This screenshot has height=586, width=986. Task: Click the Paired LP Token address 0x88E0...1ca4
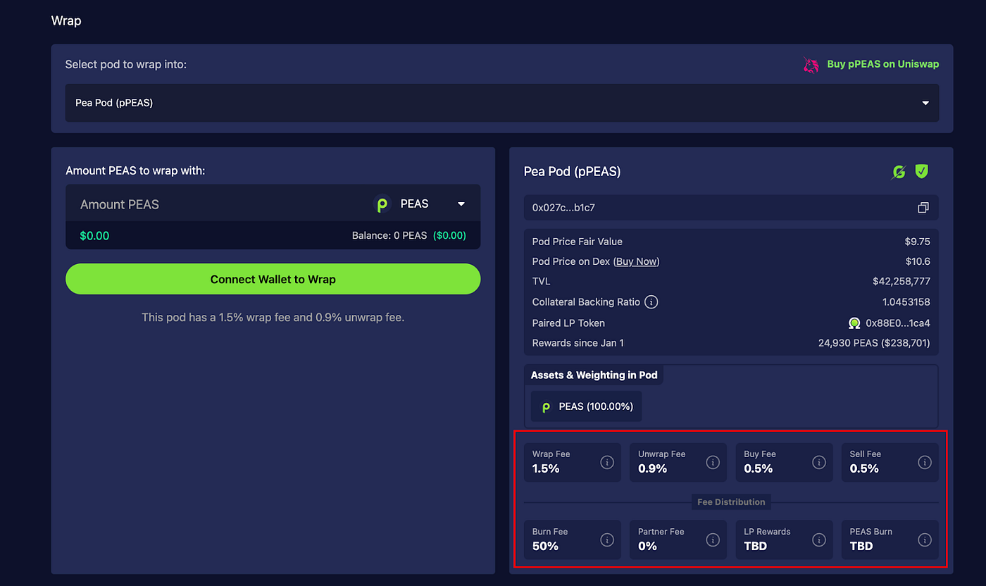[898, 323]
